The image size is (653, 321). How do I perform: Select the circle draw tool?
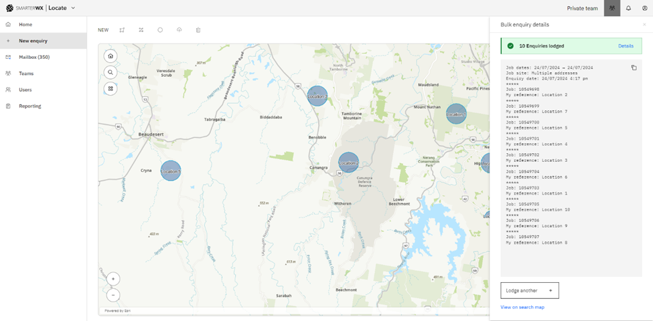tap(160, 30)
